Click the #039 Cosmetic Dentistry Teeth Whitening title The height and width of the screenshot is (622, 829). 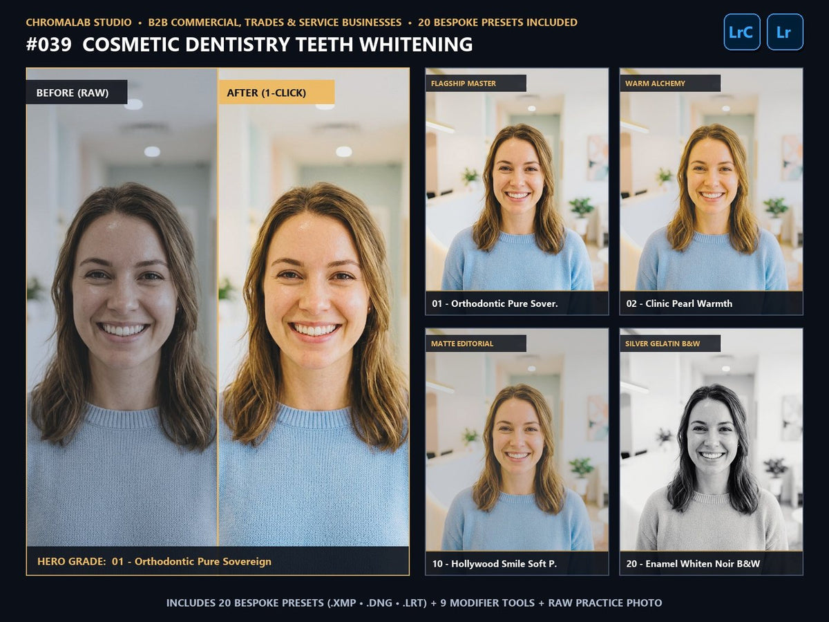point(249,45)
